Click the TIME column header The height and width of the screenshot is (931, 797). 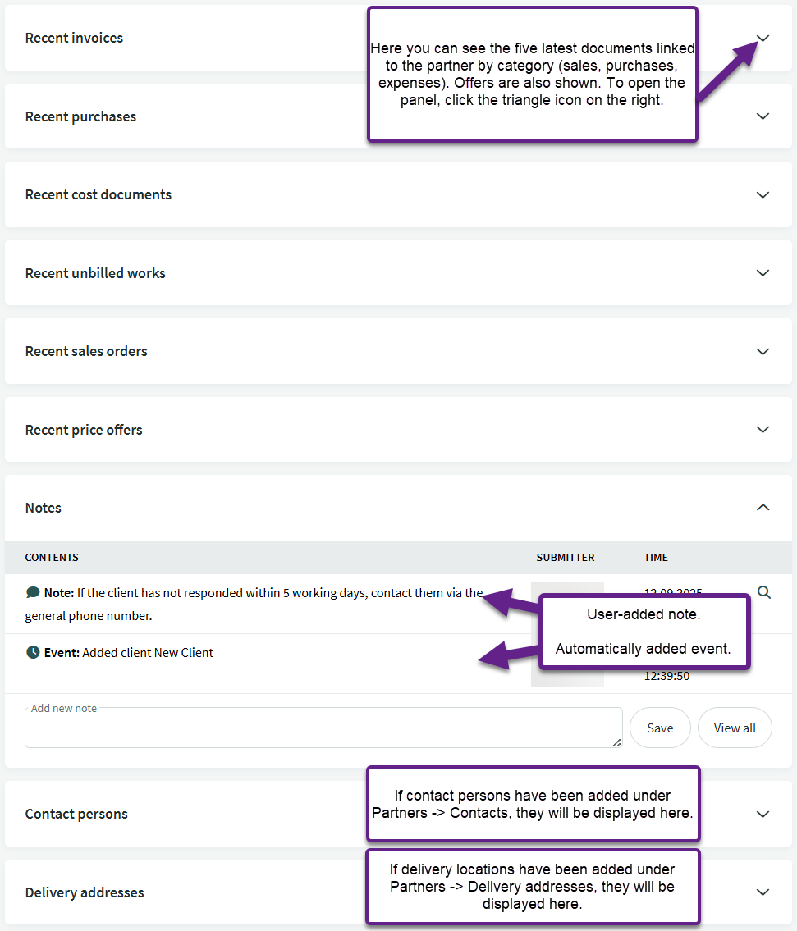[656, 558]
